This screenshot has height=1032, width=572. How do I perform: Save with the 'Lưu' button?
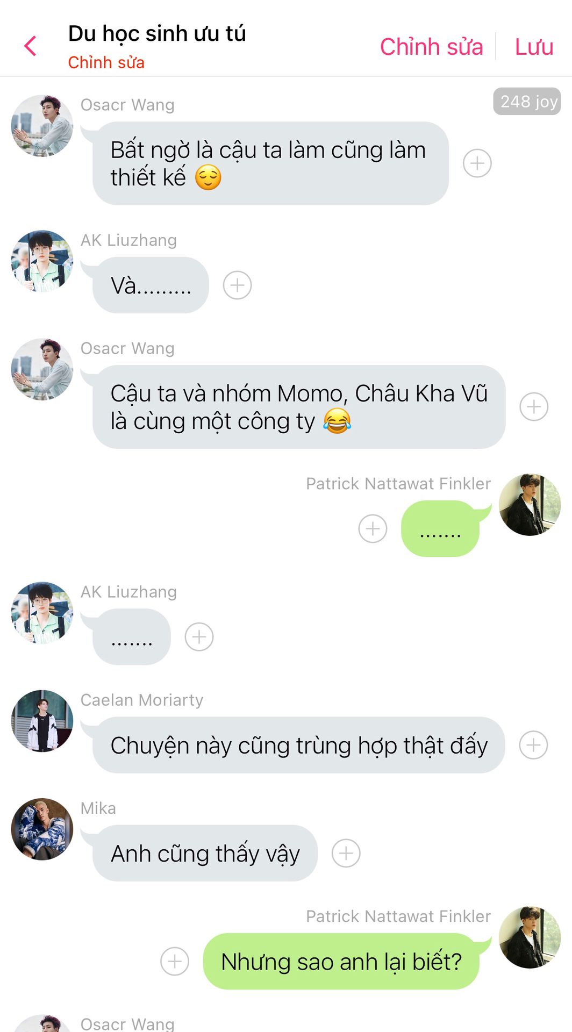click(x=534, y=47)
